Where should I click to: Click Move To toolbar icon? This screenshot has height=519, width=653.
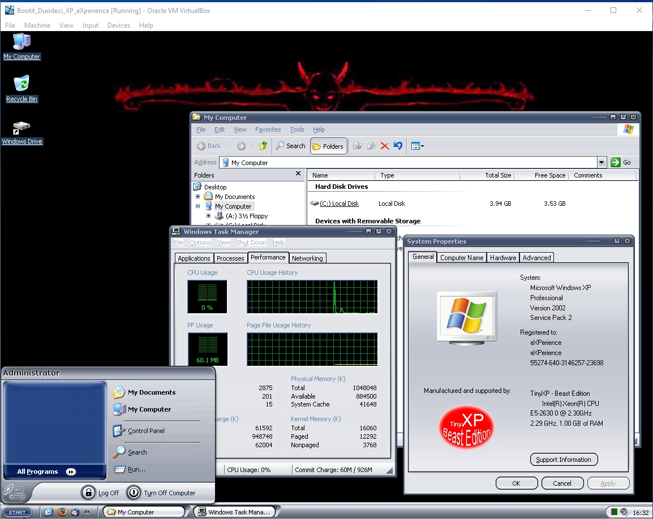357,146
